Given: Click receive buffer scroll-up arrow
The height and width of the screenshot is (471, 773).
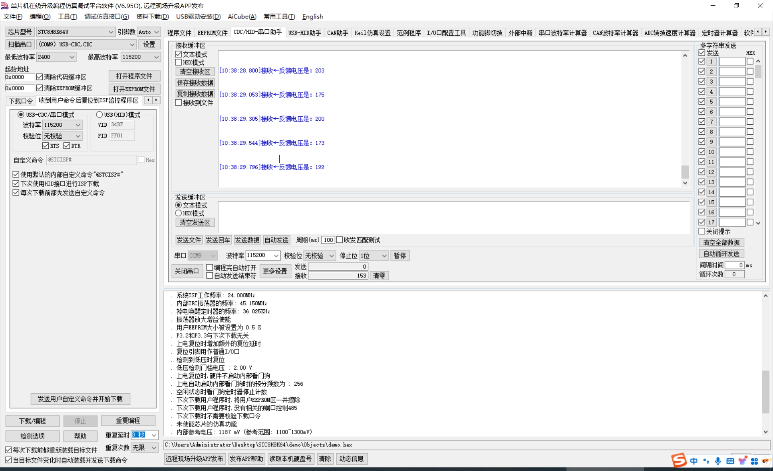Looking at the screenshot, I should point(685,56).
